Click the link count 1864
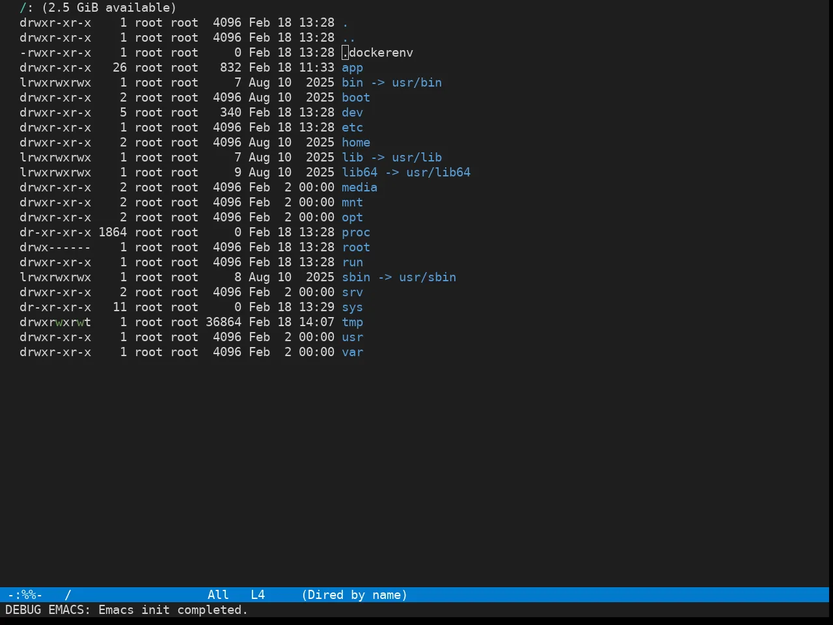 click(x=113, y=232)
